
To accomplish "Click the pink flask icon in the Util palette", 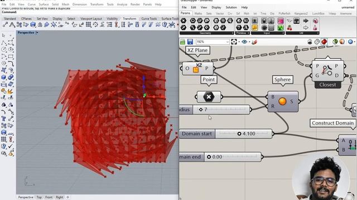I will pyautogui.click(x=315, y=28).
